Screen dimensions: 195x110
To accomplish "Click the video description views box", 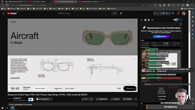I will click(x=73, y=105).
